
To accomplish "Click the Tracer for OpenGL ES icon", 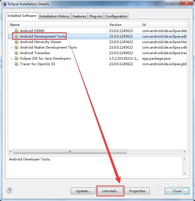I will click(x=17, y=64).
